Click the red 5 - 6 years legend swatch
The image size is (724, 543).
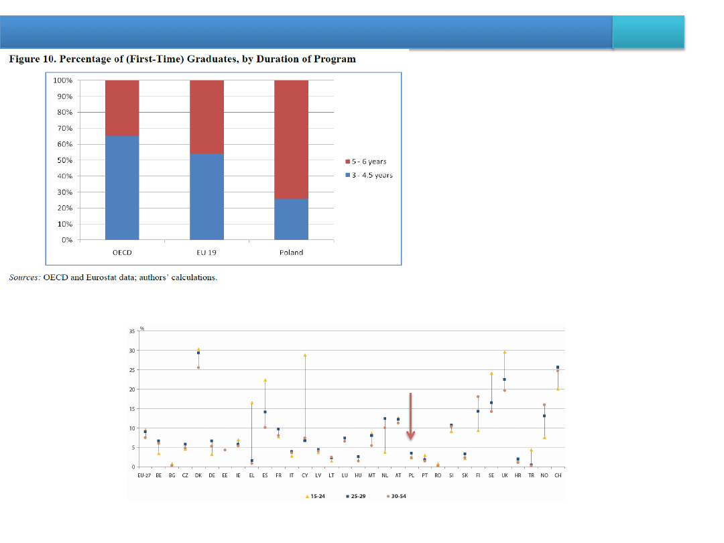click(x=347, y=162)
